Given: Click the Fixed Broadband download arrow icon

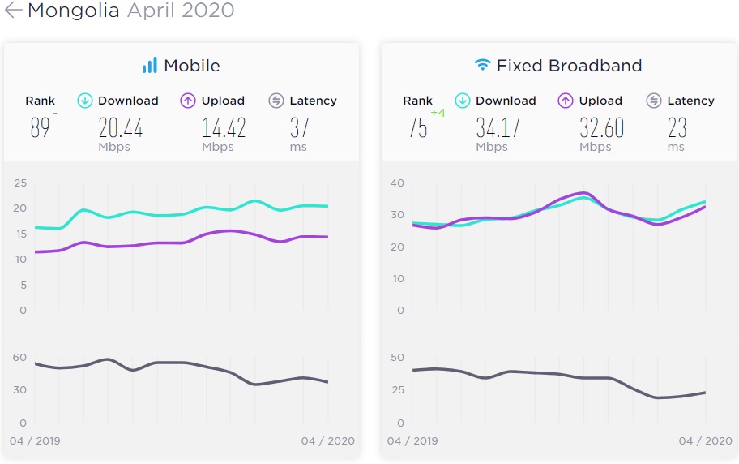Looking at the screenshot, I should (463, 101).
